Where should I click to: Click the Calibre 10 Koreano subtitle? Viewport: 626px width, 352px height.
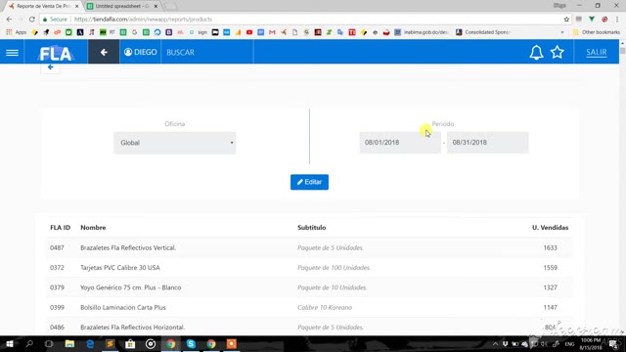coord(325,307)
